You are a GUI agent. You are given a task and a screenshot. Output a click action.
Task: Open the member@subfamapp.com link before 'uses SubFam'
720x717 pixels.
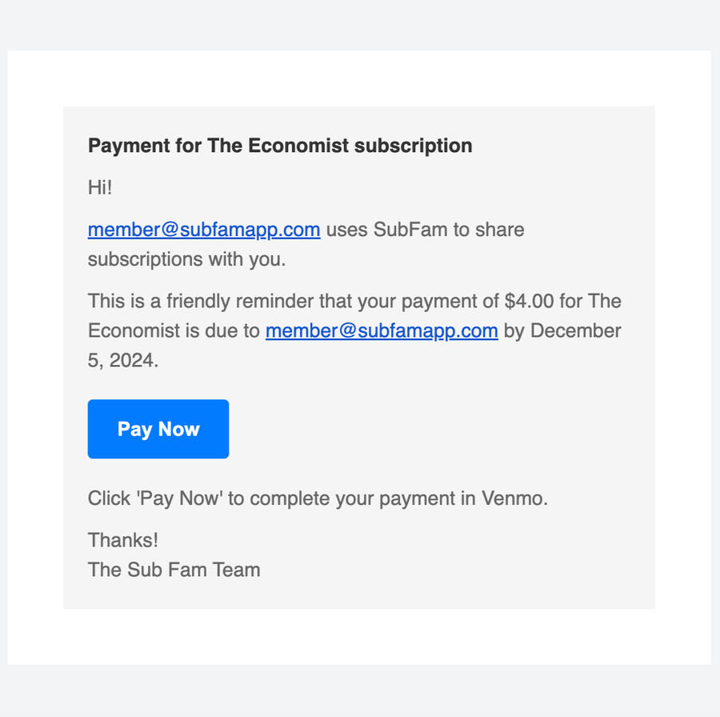[x=204, y=230]
